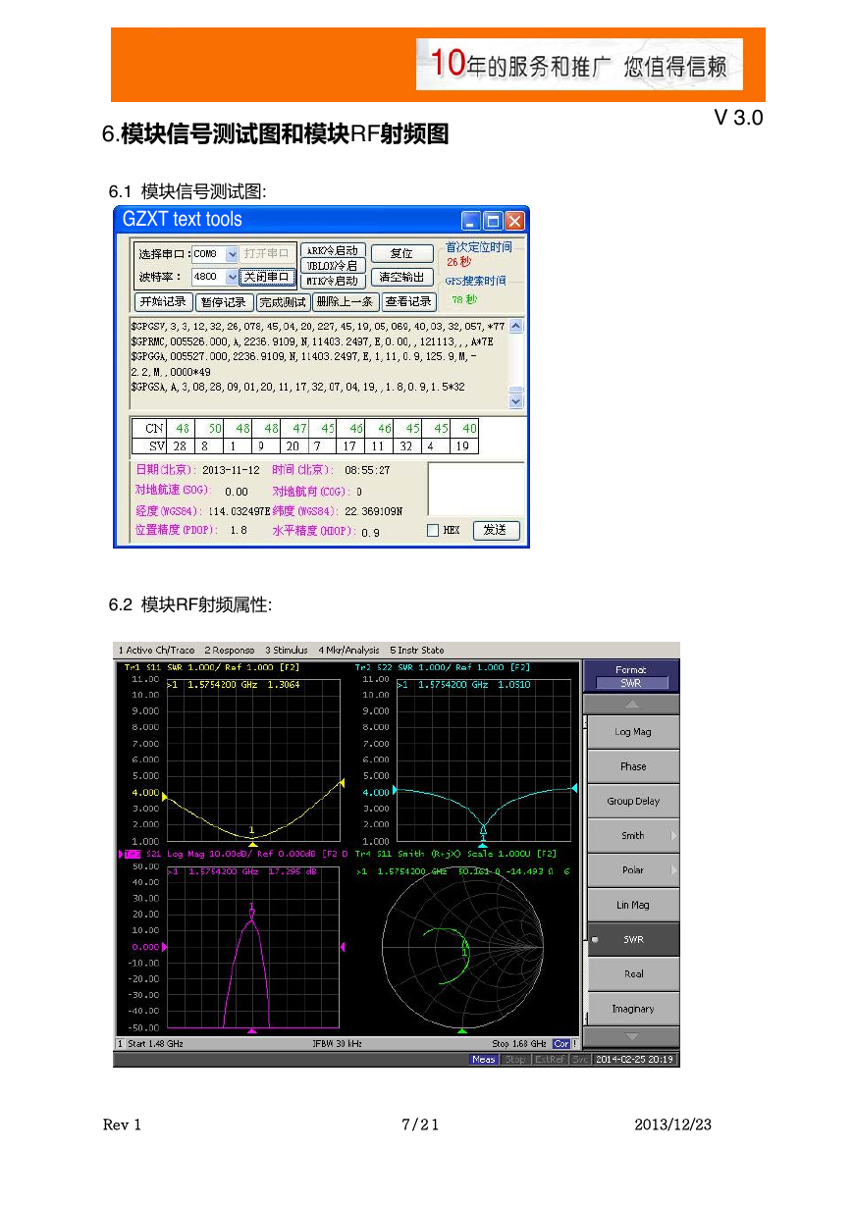
Task: Click the Tr4 S11 Smith trace label
Action: (x=455, y=854)
